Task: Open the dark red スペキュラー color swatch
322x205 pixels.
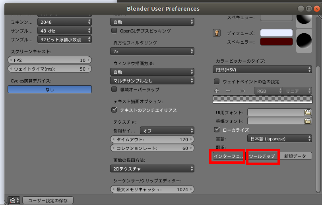Action: click(276, 42)
